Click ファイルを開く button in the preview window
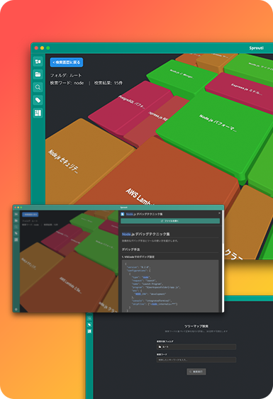The height and width of the screenshot is (399, 273). pyautogui.click(x=170, y=221)
